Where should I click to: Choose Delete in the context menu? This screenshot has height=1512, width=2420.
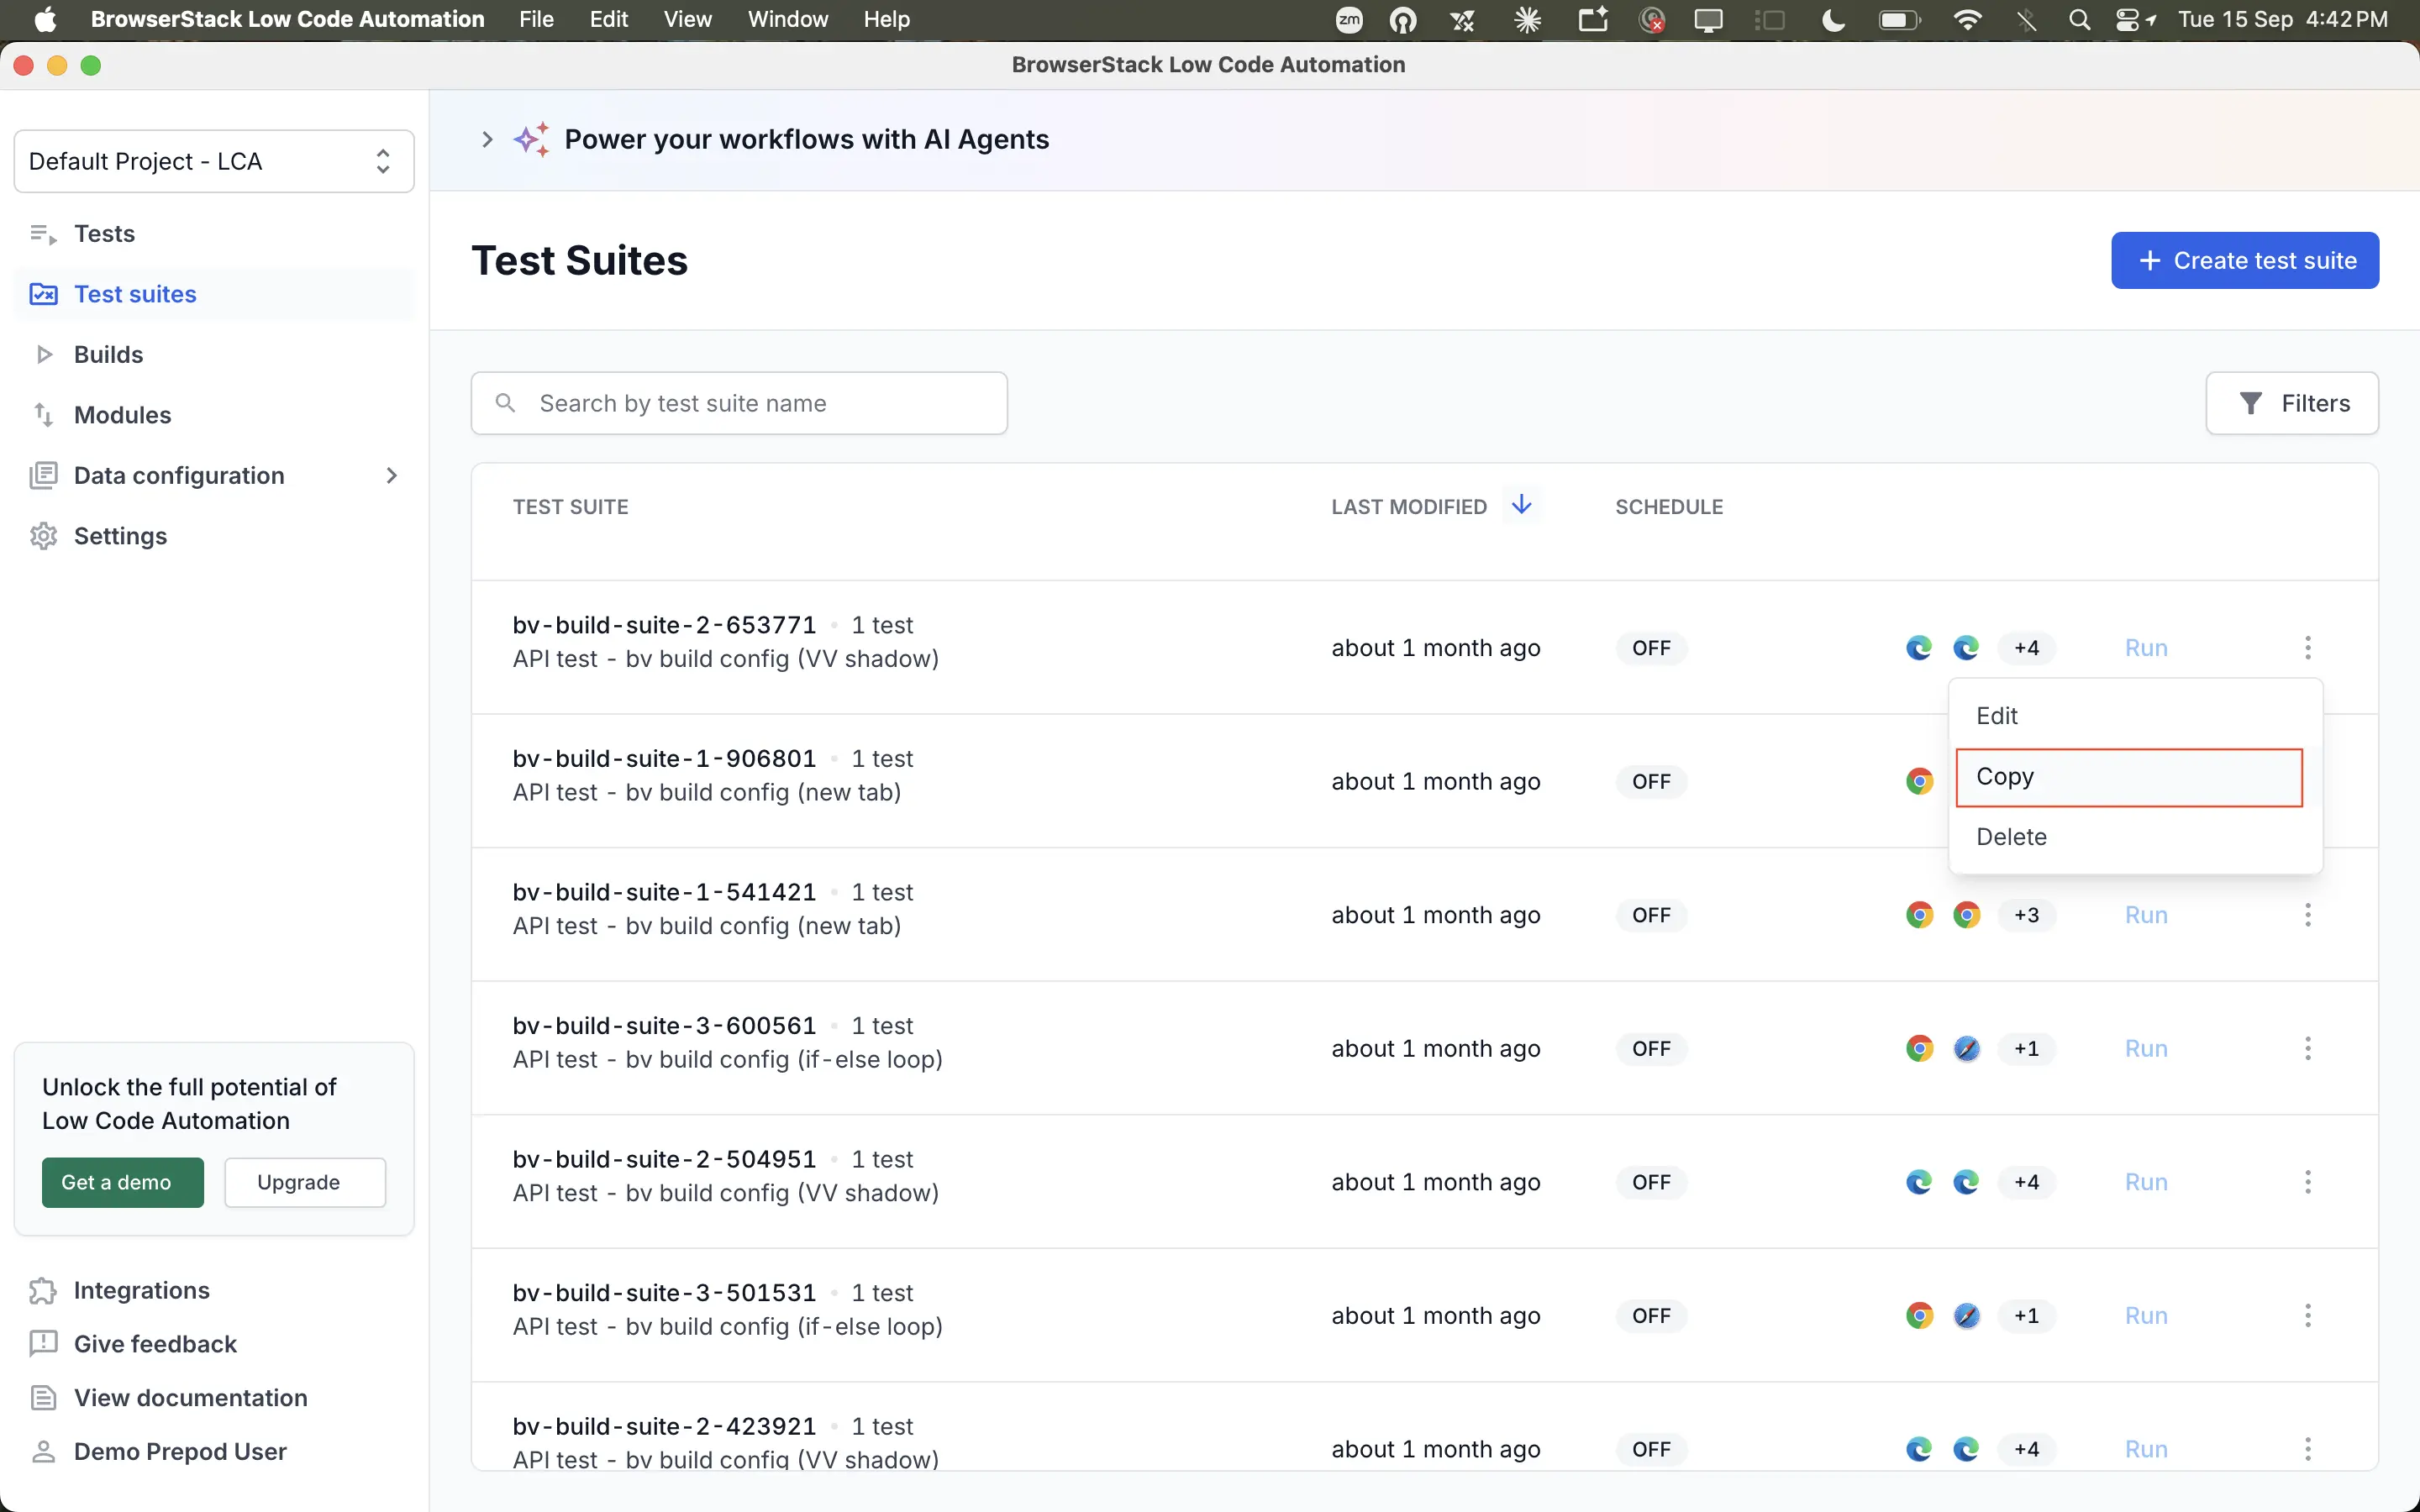point(2135,837)
